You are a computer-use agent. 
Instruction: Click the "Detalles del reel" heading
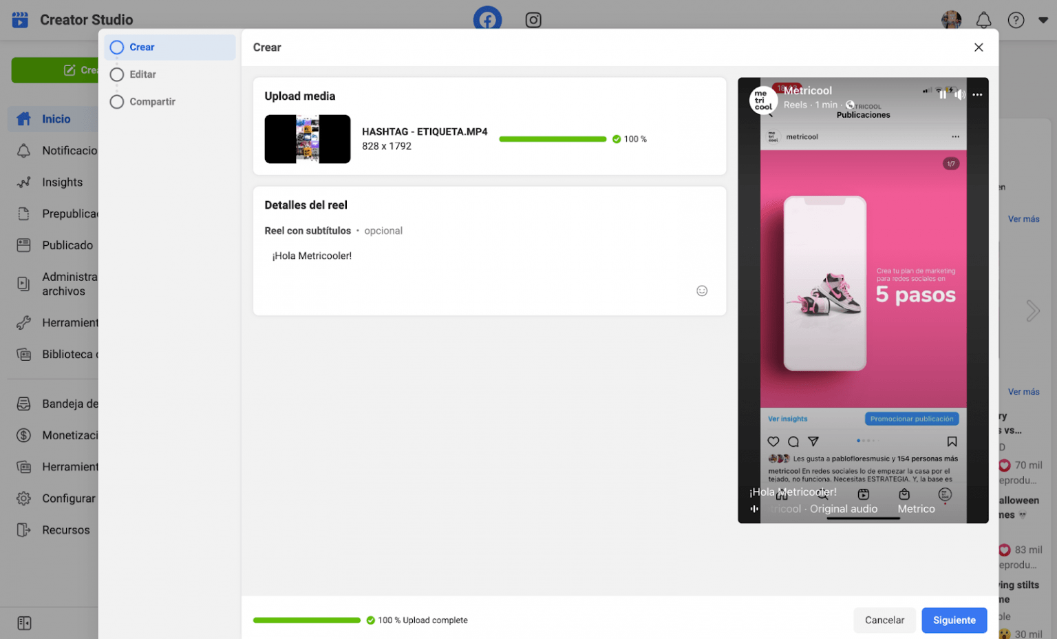[x=306, y=205]
